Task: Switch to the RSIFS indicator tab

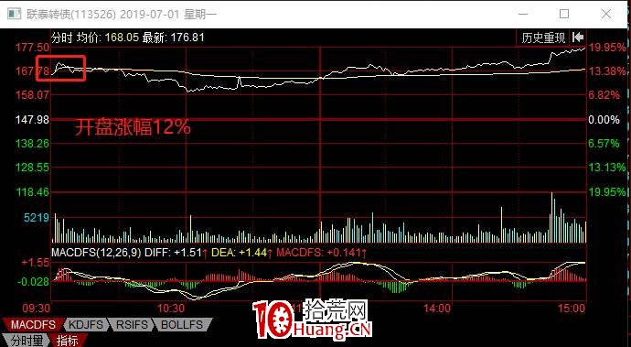Action: [x=132, y=324]
